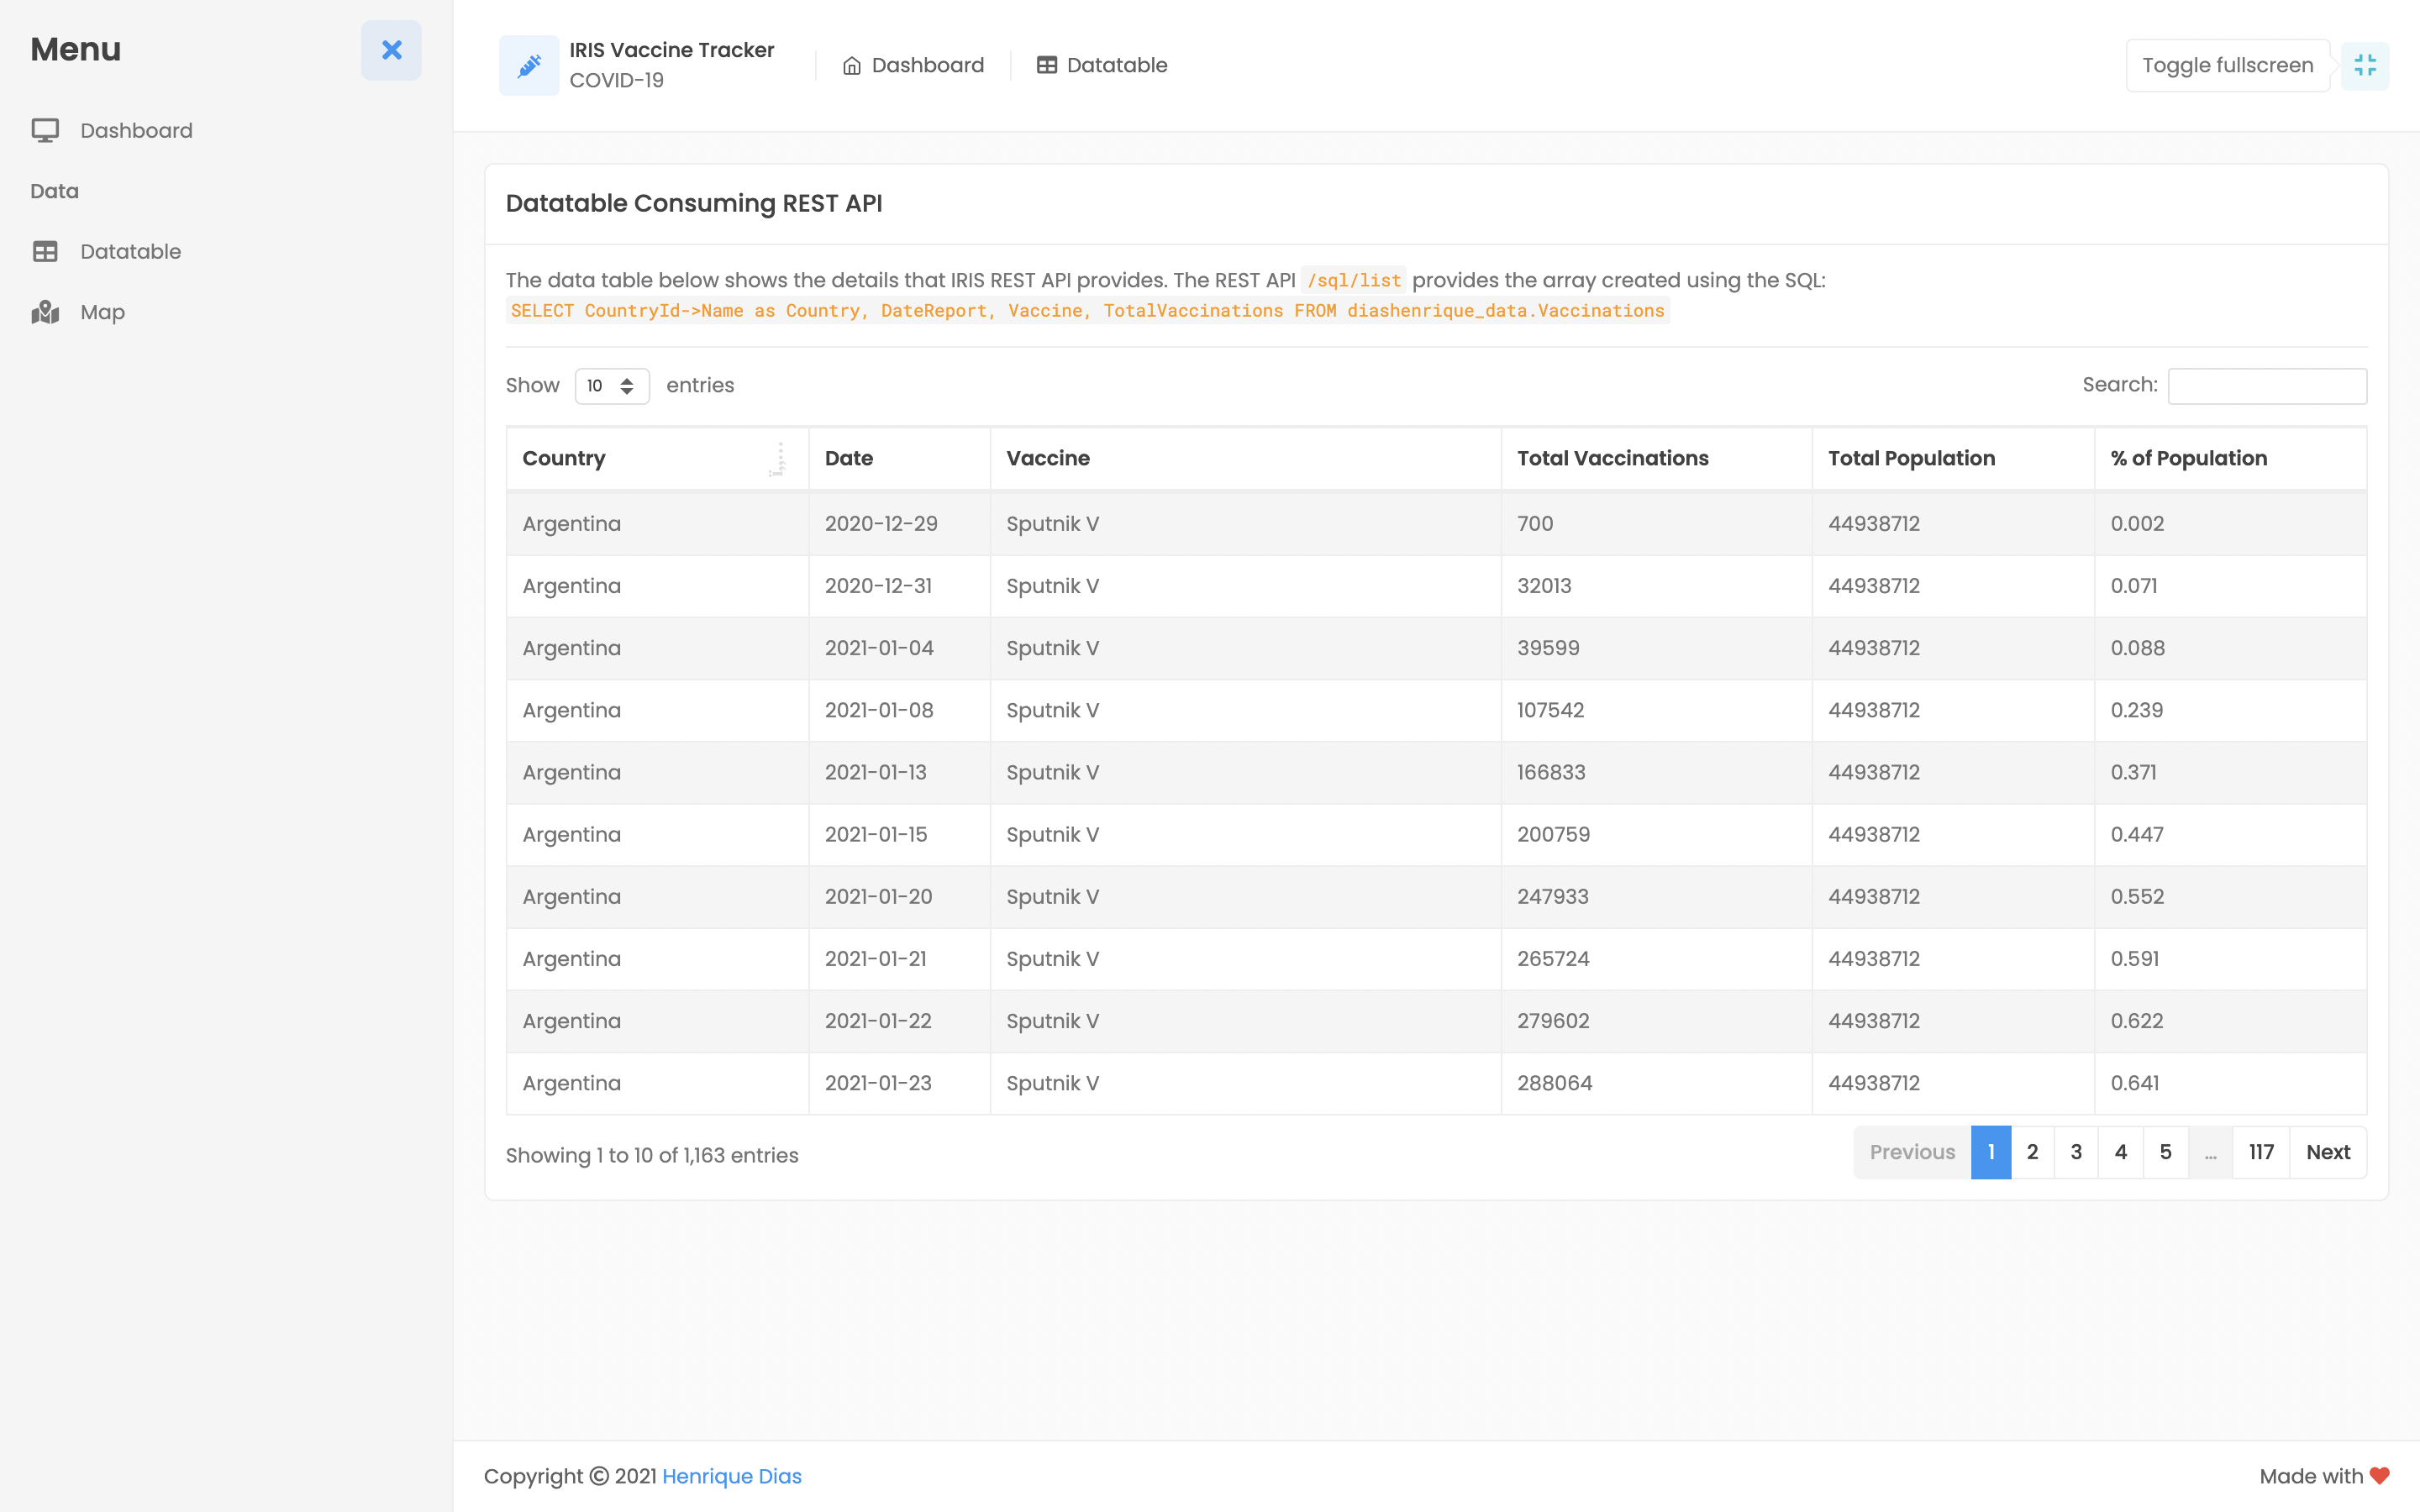Click the syringe vaccine tracker logo
Image resolution: width=2420 pixels, height=1512 pixels.
point(529,66)
